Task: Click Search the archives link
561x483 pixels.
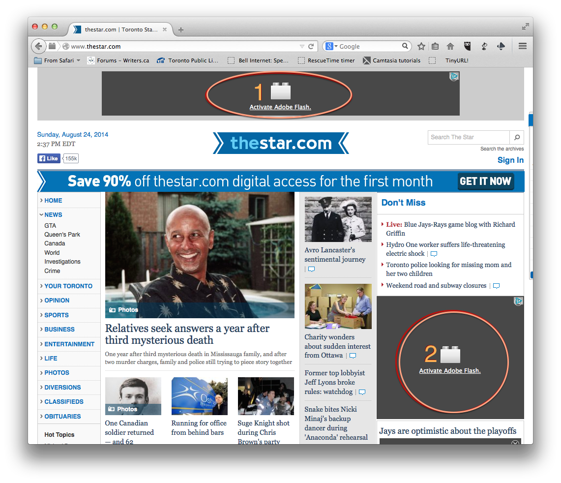Action: pos(502,149)
